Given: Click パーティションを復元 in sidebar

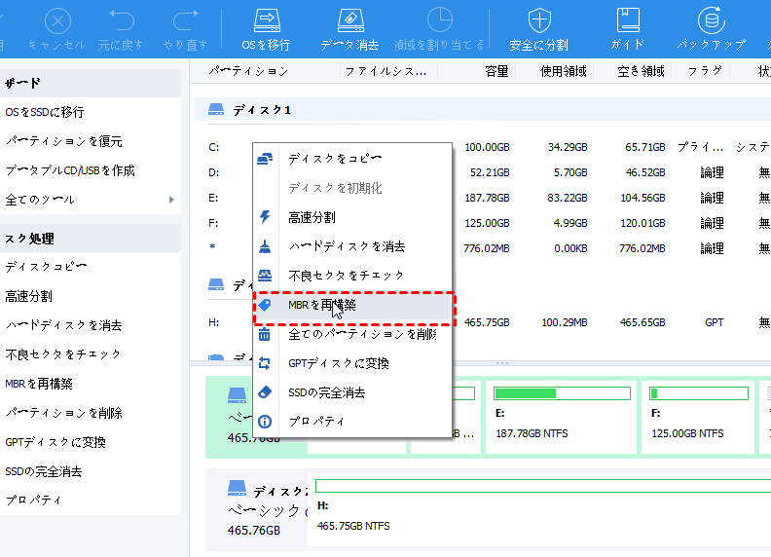Looking at the screenshot, I should coord(64,142).
